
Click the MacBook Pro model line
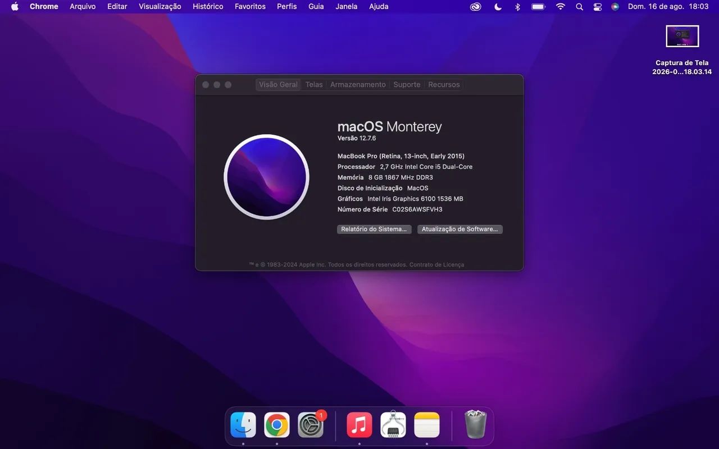[x=401, y=156]
